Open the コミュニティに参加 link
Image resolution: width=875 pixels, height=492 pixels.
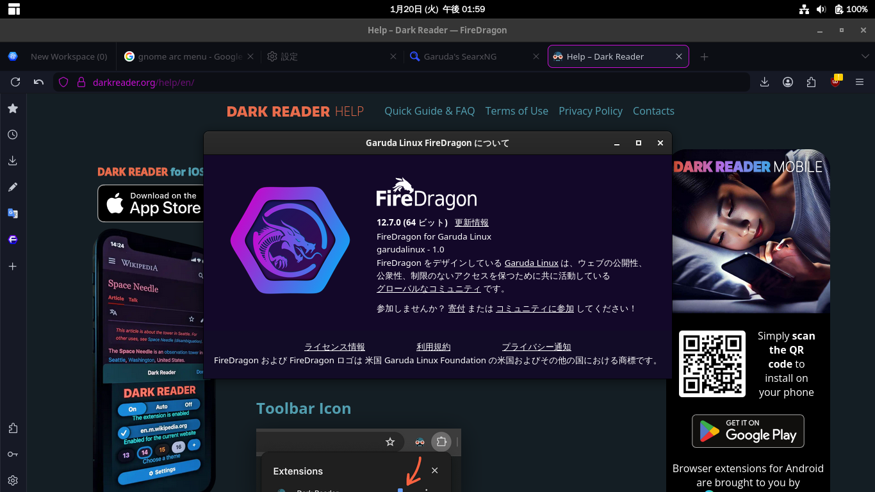click(535, 309)
